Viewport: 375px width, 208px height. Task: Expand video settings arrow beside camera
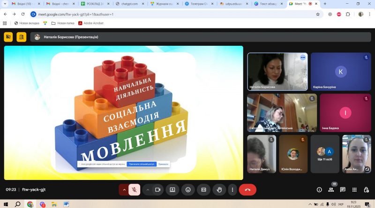148,190
